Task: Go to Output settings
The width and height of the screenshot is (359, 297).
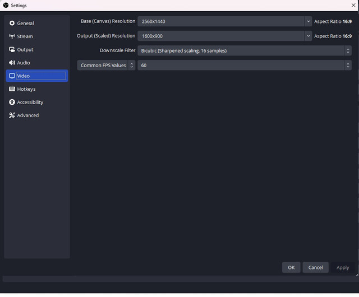Action: (37, 49)
